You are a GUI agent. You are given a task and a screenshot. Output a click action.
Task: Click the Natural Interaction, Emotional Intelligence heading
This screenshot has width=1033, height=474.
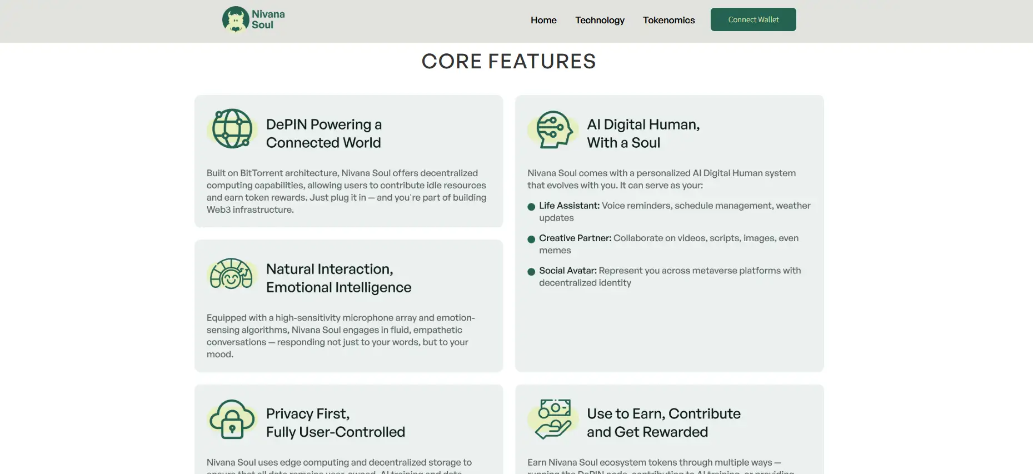[338, 278]
